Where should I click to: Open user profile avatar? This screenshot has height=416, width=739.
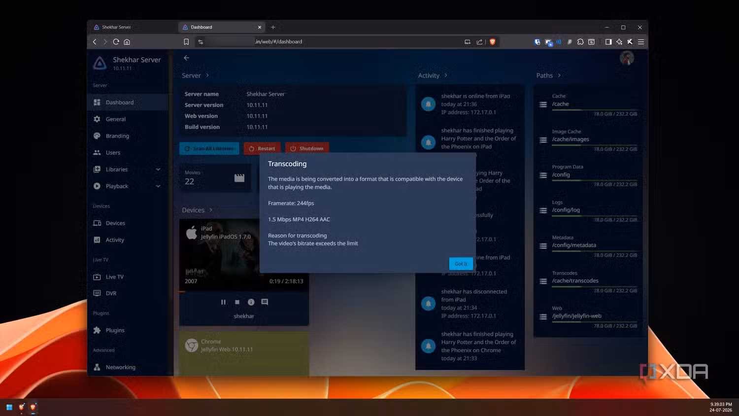(627, 58)
